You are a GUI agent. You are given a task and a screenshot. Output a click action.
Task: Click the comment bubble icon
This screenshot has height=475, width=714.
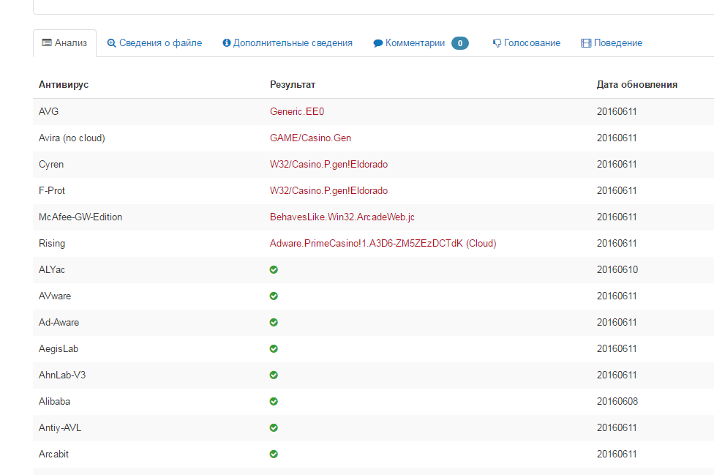click(377, 43)
